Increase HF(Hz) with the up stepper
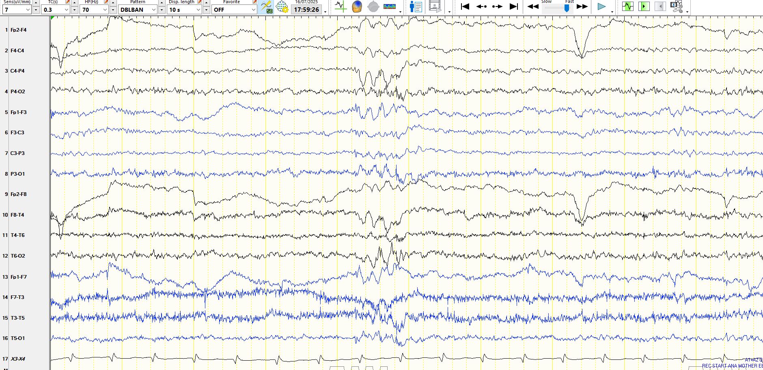Screen dimensions: 763x370 (x=113, y=2)
